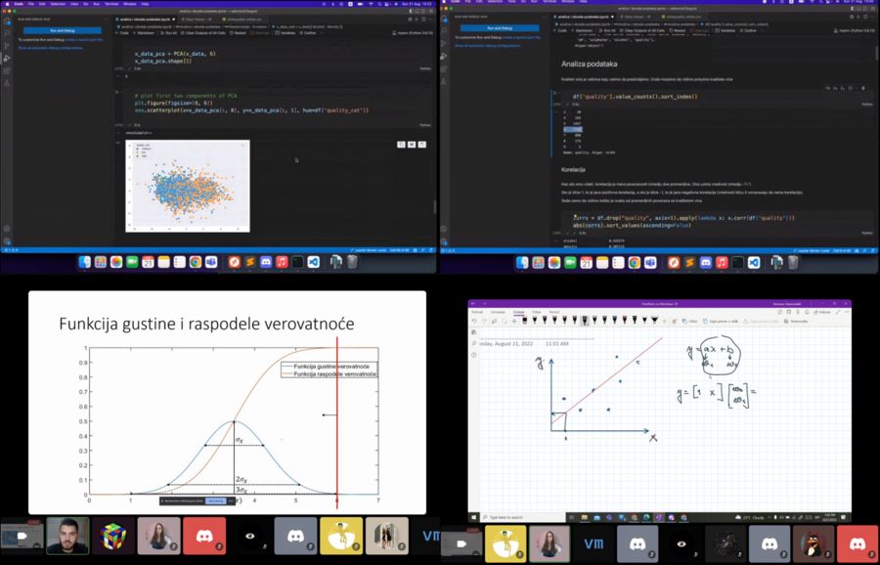Open Music app in the left macOS dock
The height and width of the screenshot is (565, 880).
[x=280, y=262]
